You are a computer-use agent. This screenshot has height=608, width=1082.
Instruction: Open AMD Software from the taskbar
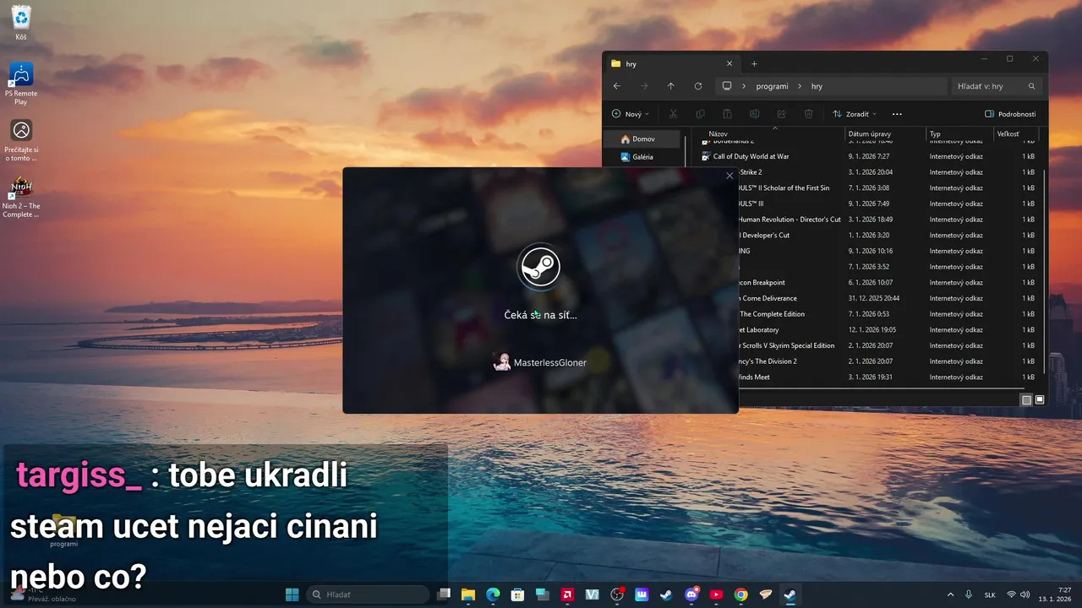[567, 594]
